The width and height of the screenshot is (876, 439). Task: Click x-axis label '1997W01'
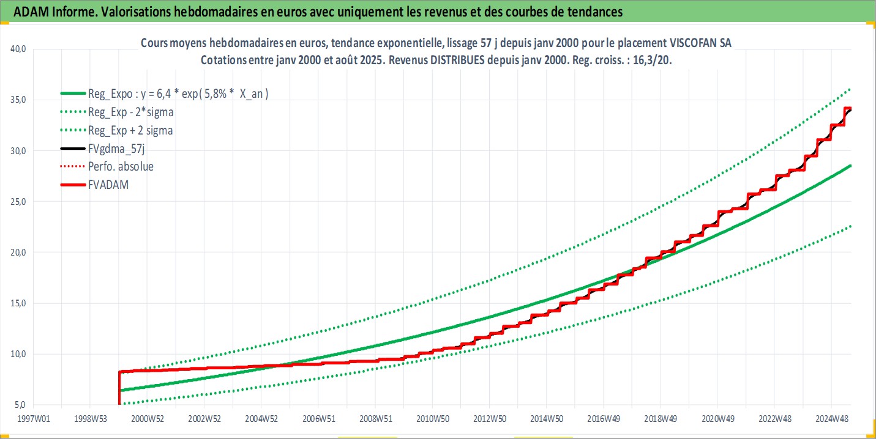click(33, 419)
